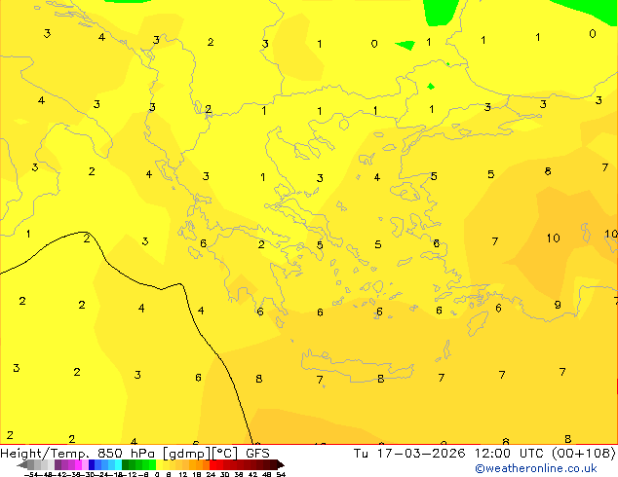The width and height of the screenshot is (618, 477).
Task: Click the black arrow tip ending the legend
Action: 281,464
